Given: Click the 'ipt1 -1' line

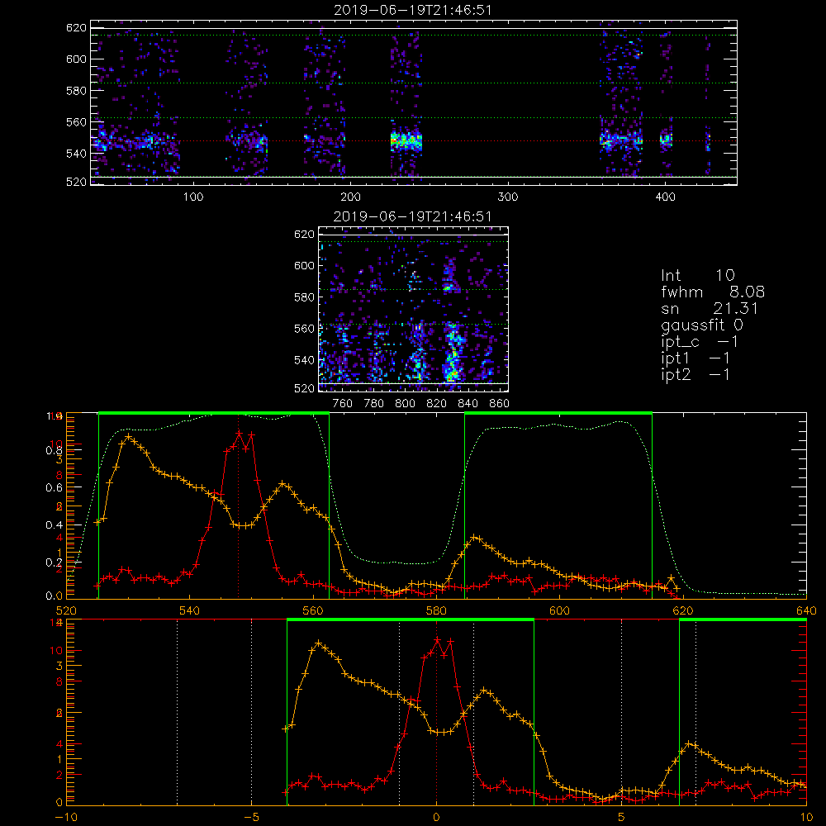Looking at the screenshot, I should (695, 358).
